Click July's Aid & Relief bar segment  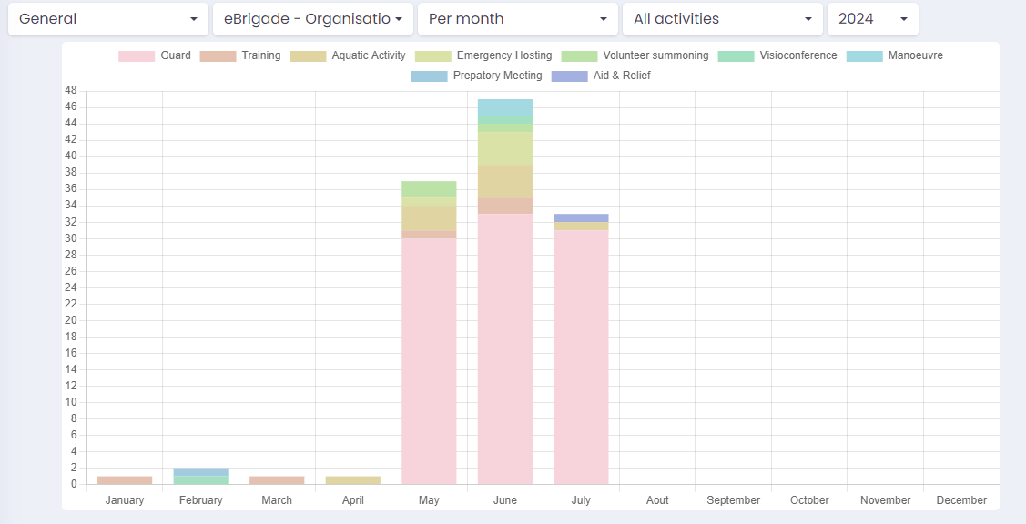point(581,217)
